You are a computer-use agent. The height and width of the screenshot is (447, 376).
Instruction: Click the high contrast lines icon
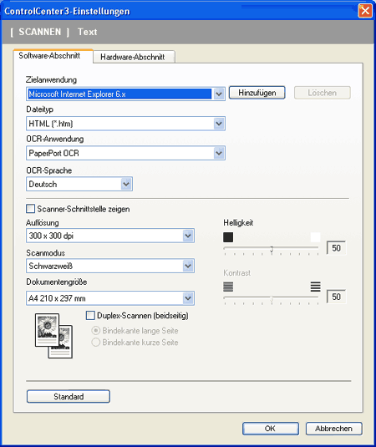coord(315,287)
